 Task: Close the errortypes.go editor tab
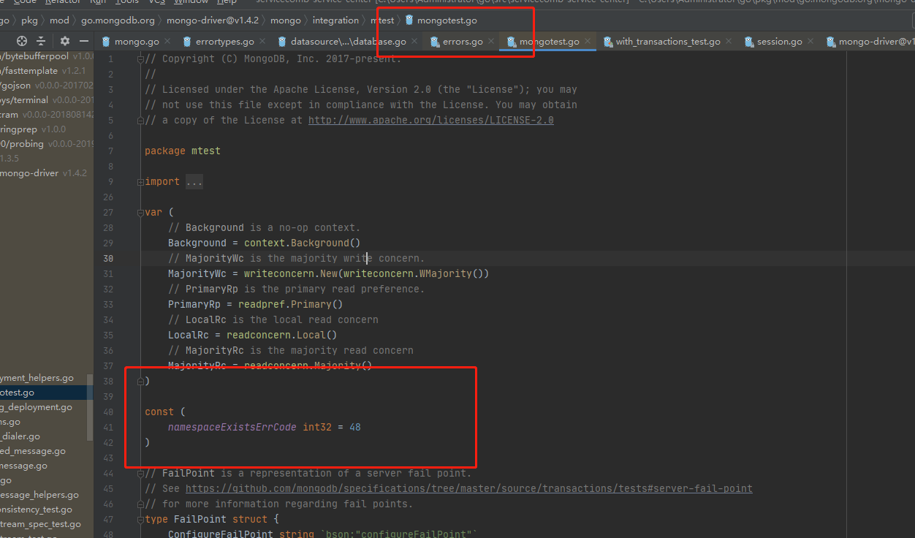coord(263,42)
